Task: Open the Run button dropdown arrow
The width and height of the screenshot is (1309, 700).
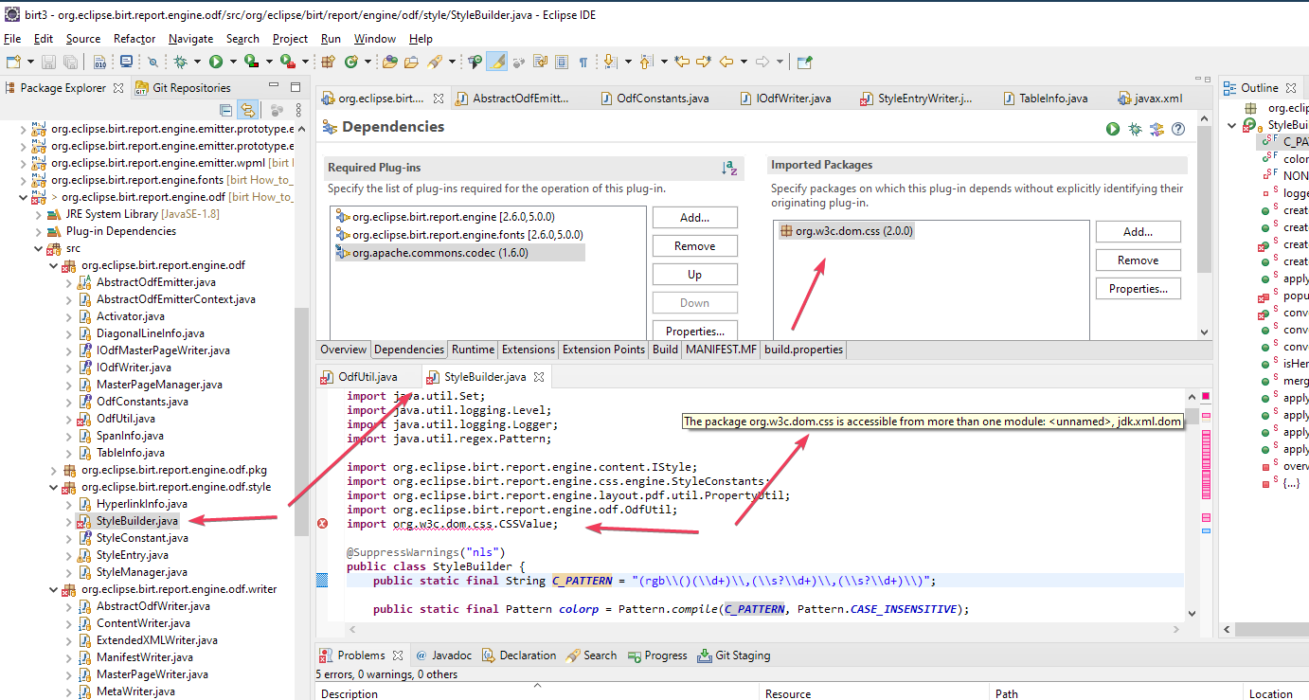Action: (x=232, y=62)
